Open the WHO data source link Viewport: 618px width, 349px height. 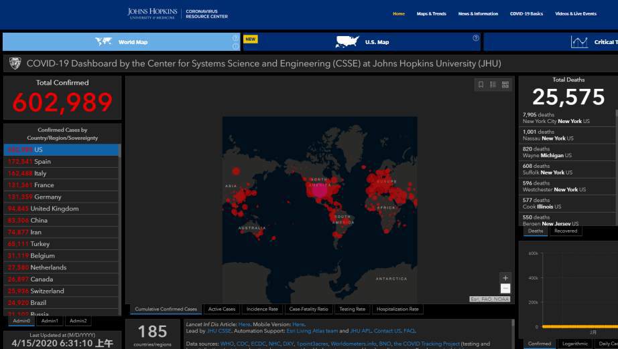pos(227,344)
